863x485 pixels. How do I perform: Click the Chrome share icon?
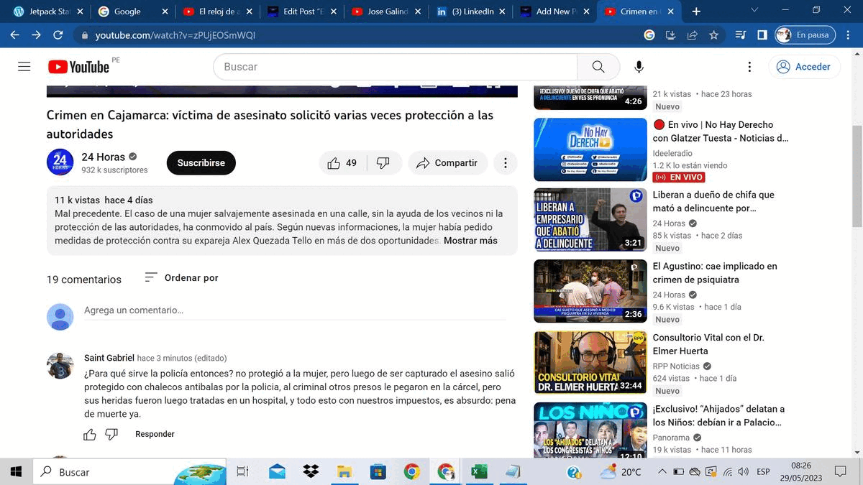click(x=692, y=34)
